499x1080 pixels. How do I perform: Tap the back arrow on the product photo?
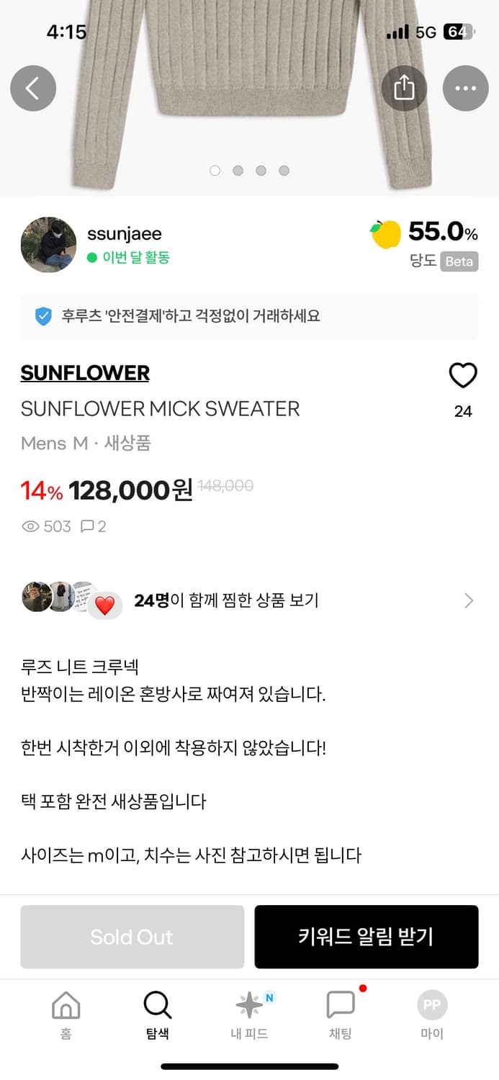pos(32,87)
